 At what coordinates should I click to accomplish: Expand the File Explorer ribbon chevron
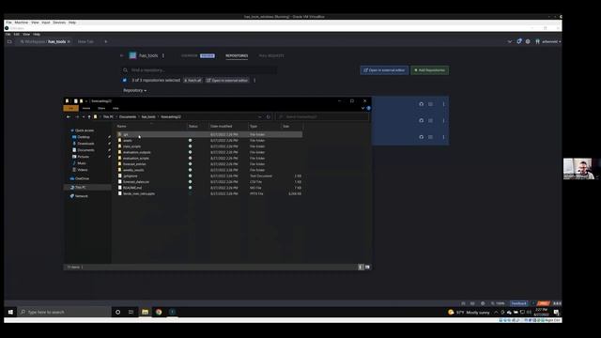coord(362,109)
